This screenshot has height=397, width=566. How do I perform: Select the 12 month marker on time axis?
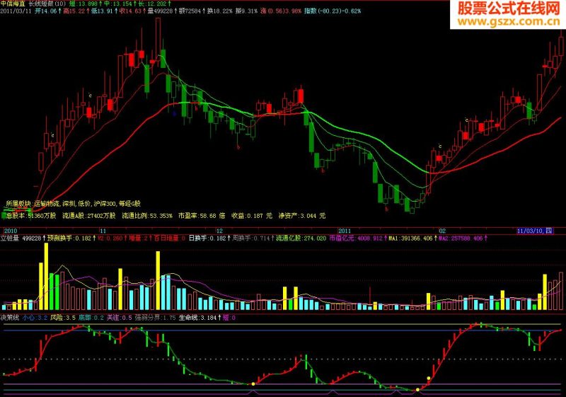pyautogui.click(x=219, y=231)
